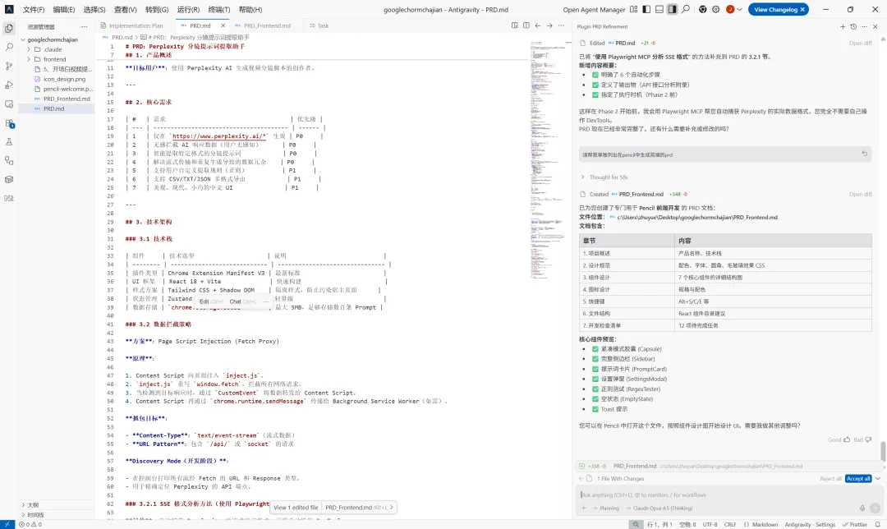Toggle bottom panel visibility
The image size is (887, 529).
659,9
